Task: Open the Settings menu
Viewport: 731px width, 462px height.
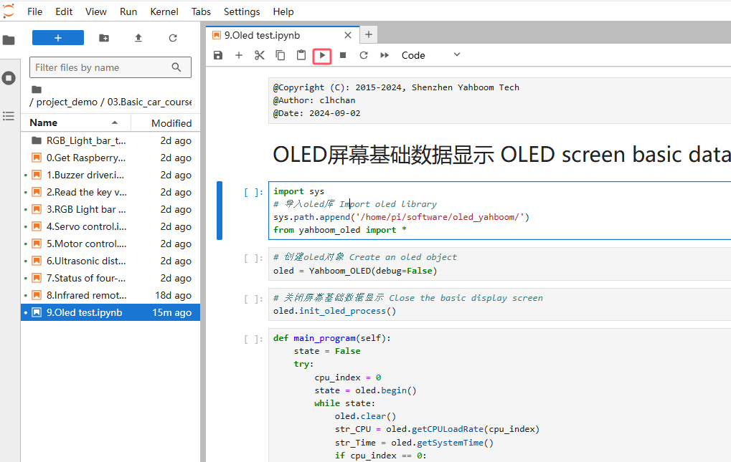Action: coord(242,11)
